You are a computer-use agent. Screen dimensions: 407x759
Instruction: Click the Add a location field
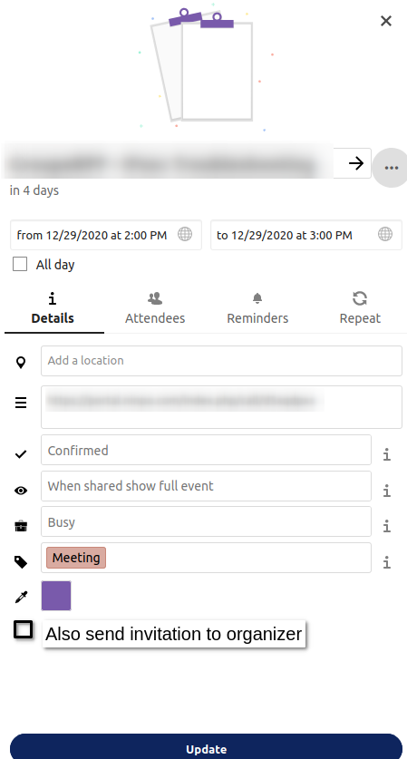(x=222, y=361)
